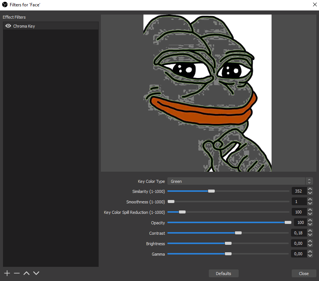Click the Gamma slider handle

[228, 254]
